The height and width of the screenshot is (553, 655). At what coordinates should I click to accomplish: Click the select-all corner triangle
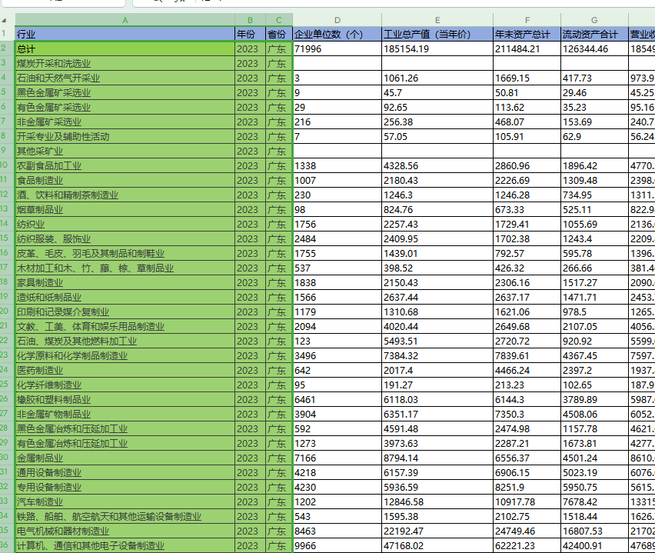coord(4,20)
